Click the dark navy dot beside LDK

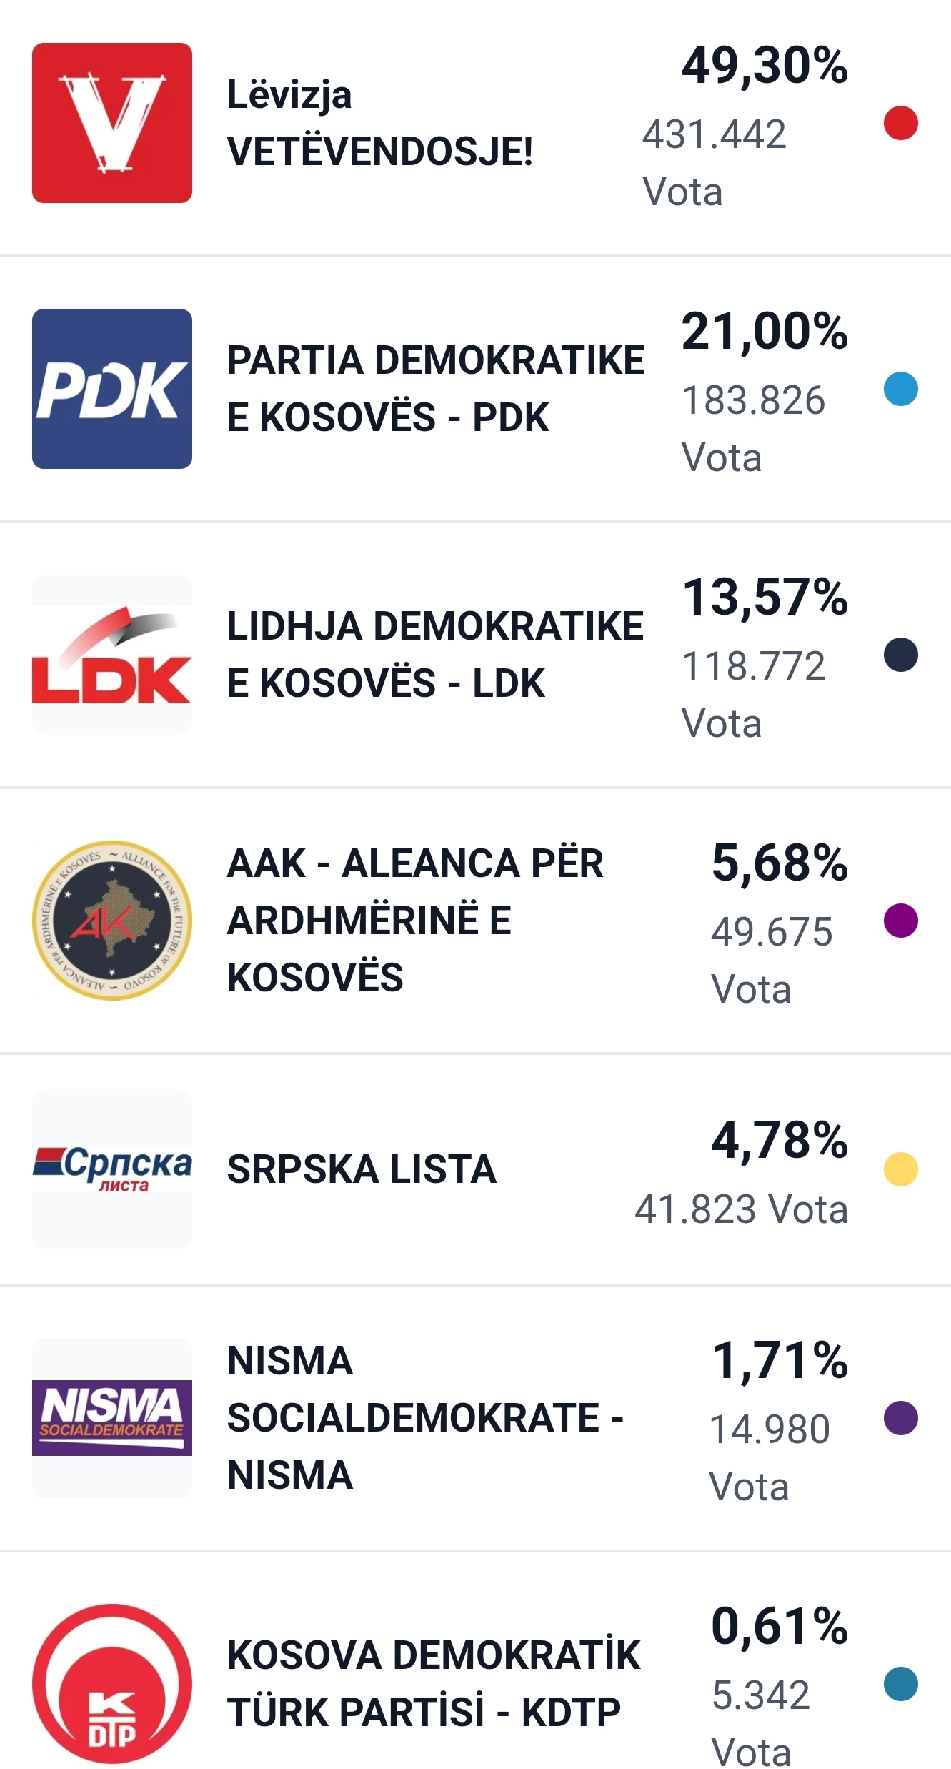tap(900, 655)
